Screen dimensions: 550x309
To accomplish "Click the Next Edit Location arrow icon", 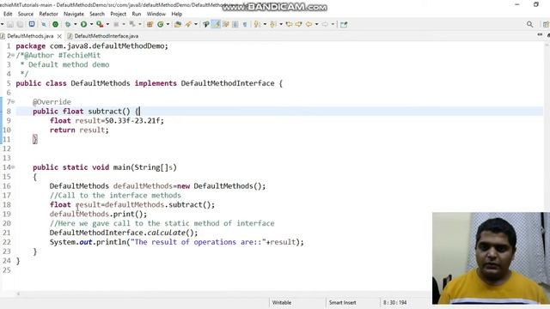I will tap(299, 24).
